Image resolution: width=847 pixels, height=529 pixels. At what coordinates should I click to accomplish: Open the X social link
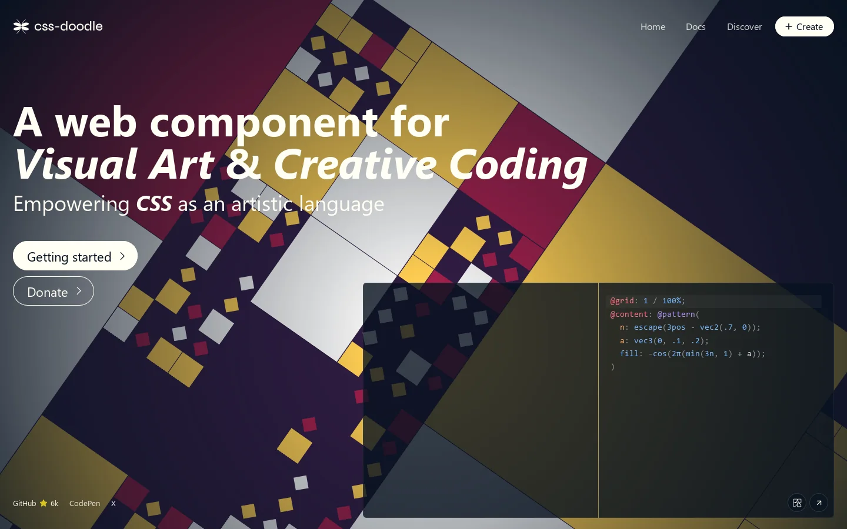(114, 503)
